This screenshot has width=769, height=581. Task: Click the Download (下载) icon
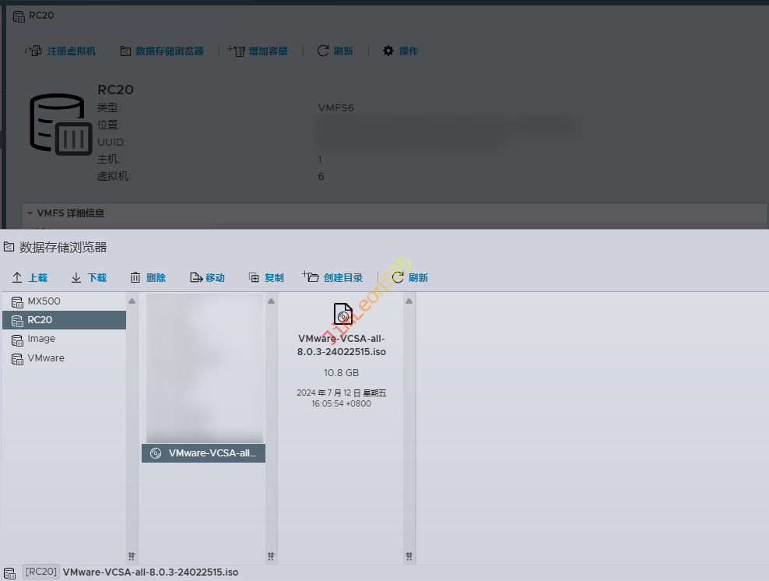tap(76, 278)
